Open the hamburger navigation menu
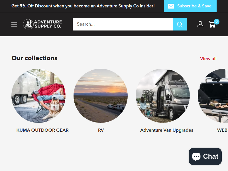The width and height of the screenshot is (228, 171). point(14,24)
